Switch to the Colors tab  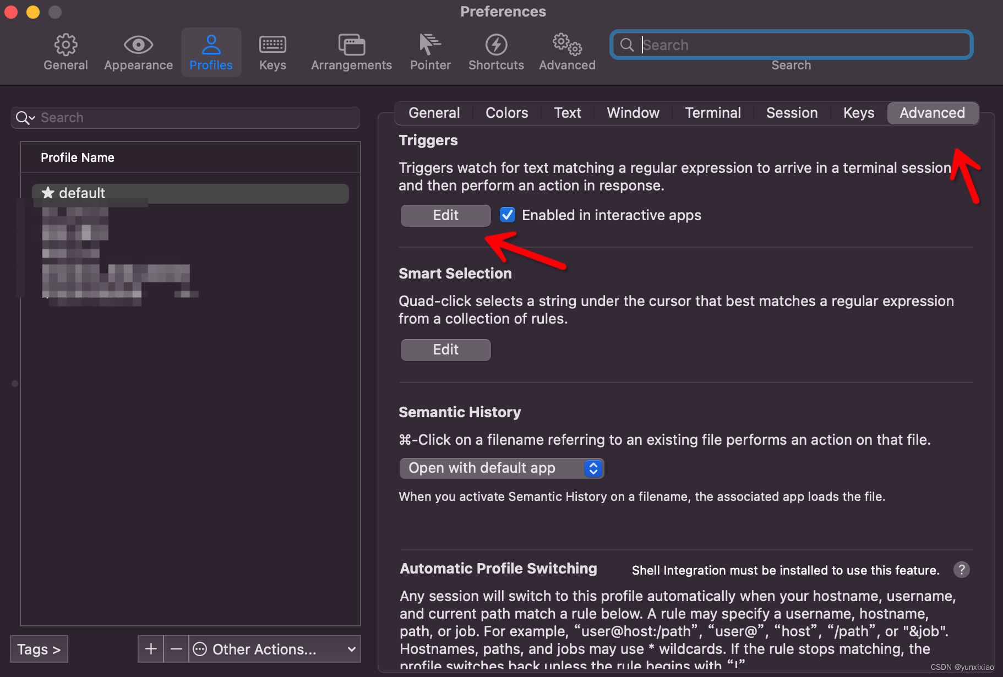[506, 112]
